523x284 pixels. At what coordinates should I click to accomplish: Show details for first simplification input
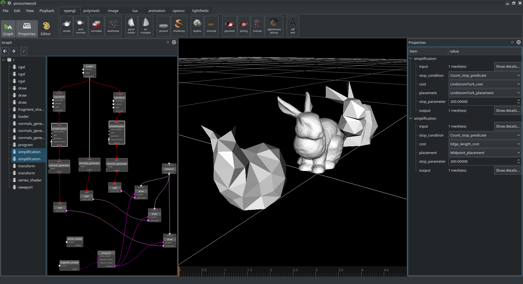coord(508,66)
